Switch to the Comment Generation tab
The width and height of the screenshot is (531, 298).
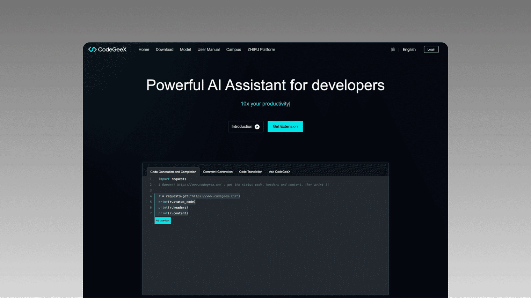click(218, 172)
